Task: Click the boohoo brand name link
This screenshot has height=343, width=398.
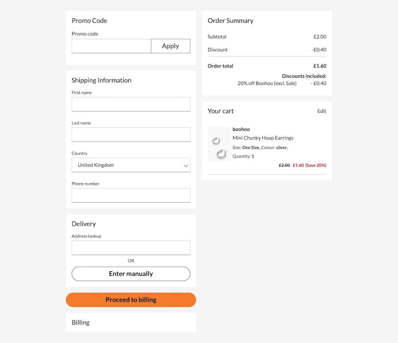Action: [241, 129]
